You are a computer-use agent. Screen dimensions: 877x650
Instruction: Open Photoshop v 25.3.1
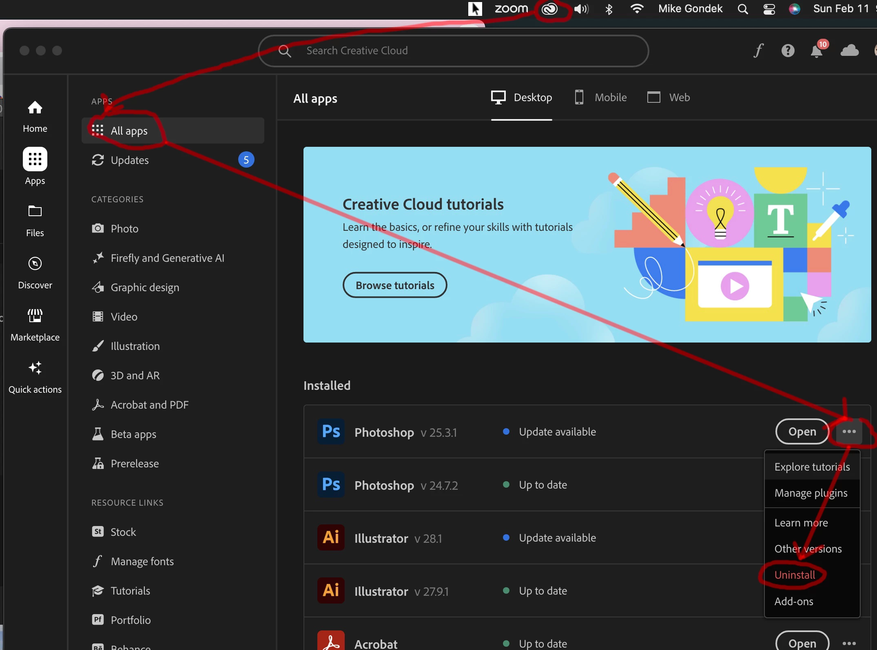(802, 431)
